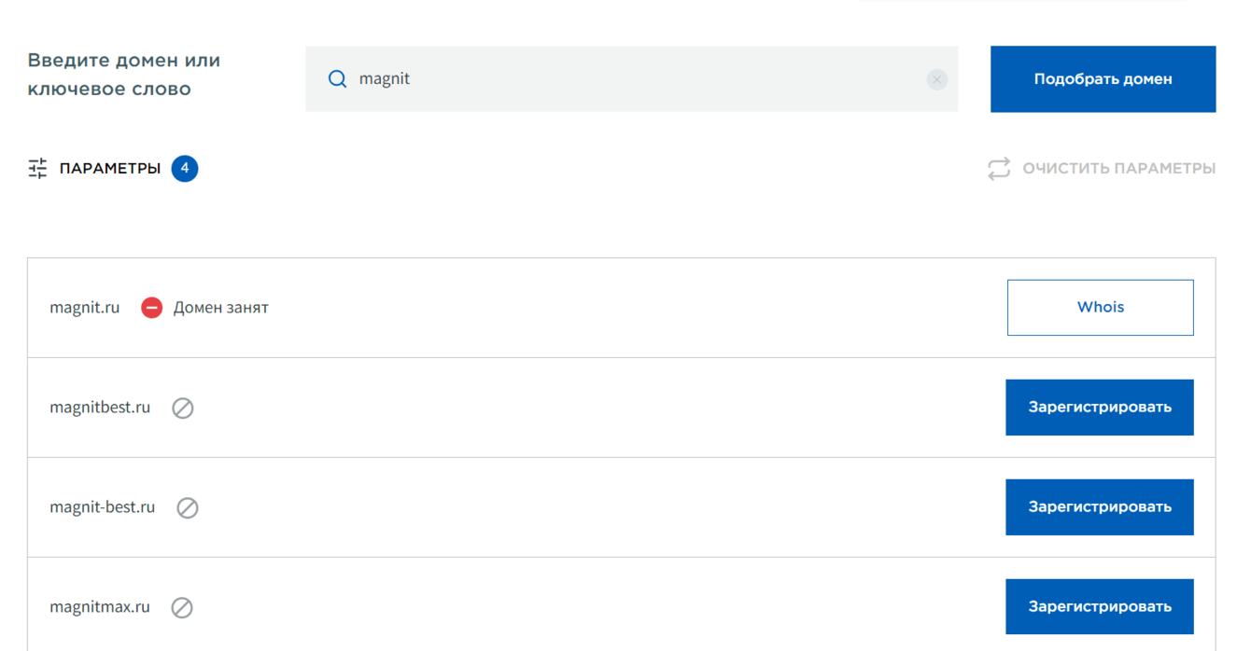The width and height of the screenshot is (1251, 651).
Task: Select the magnit.ru domain name text
Action: [x=85, y=308]
